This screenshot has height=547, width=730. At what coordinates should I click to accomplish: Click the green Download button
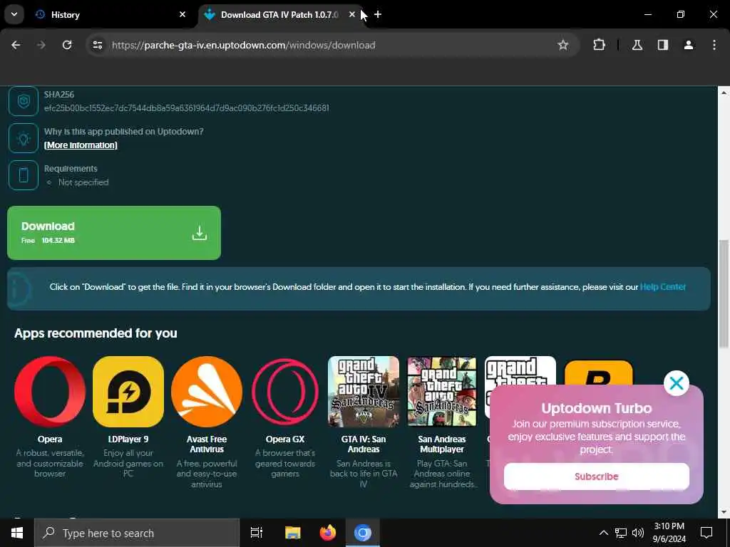[x=114, y=233]
